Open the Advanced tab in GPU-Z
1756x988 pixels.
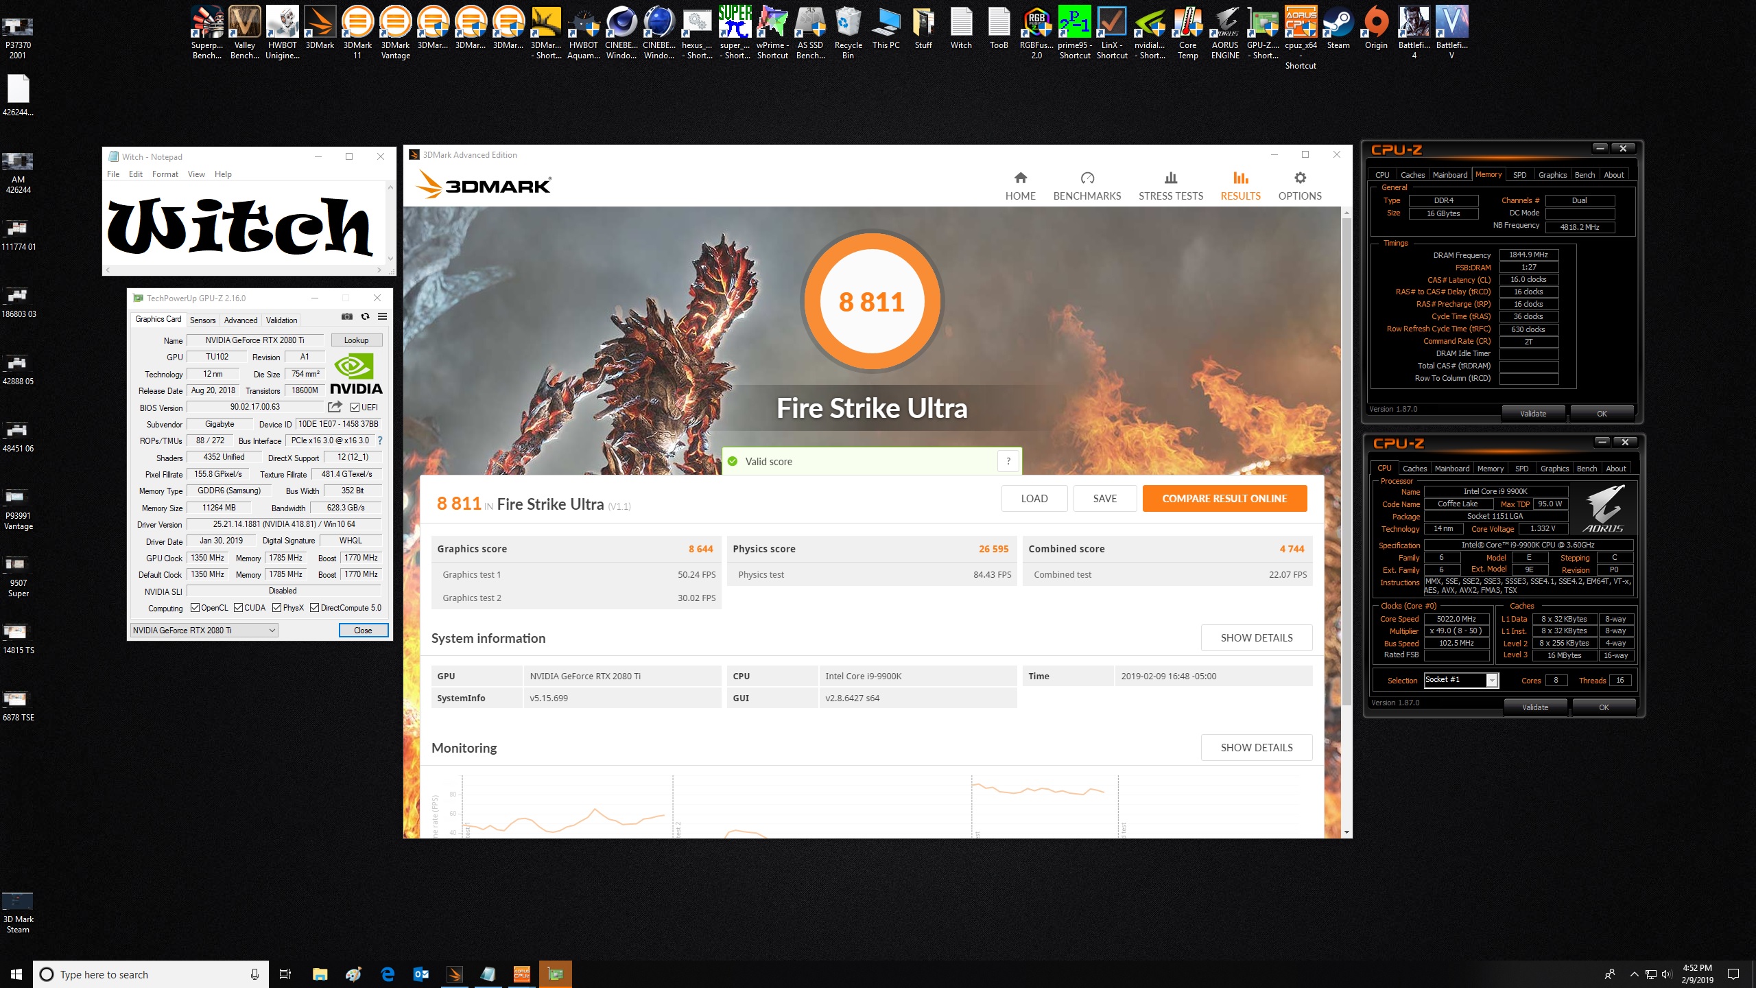point(241,320)
